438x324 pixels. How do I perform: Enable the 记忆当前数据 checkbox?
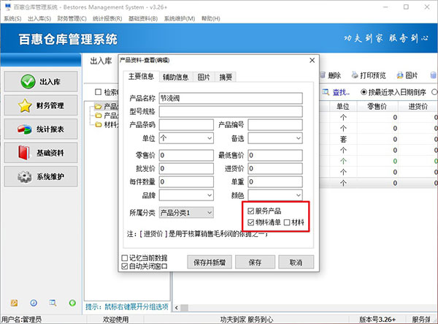point(125,258)
